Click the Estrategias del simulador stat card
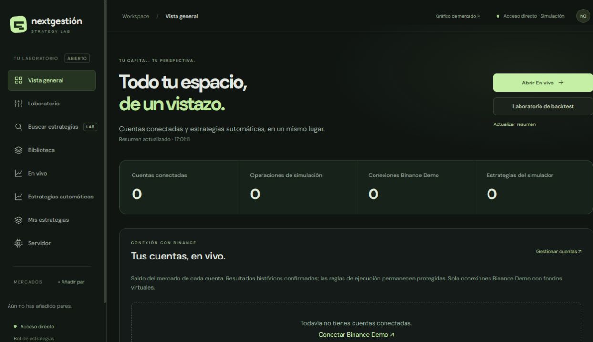The width and height of the screenshot is (593, 342). click(533, 187)
